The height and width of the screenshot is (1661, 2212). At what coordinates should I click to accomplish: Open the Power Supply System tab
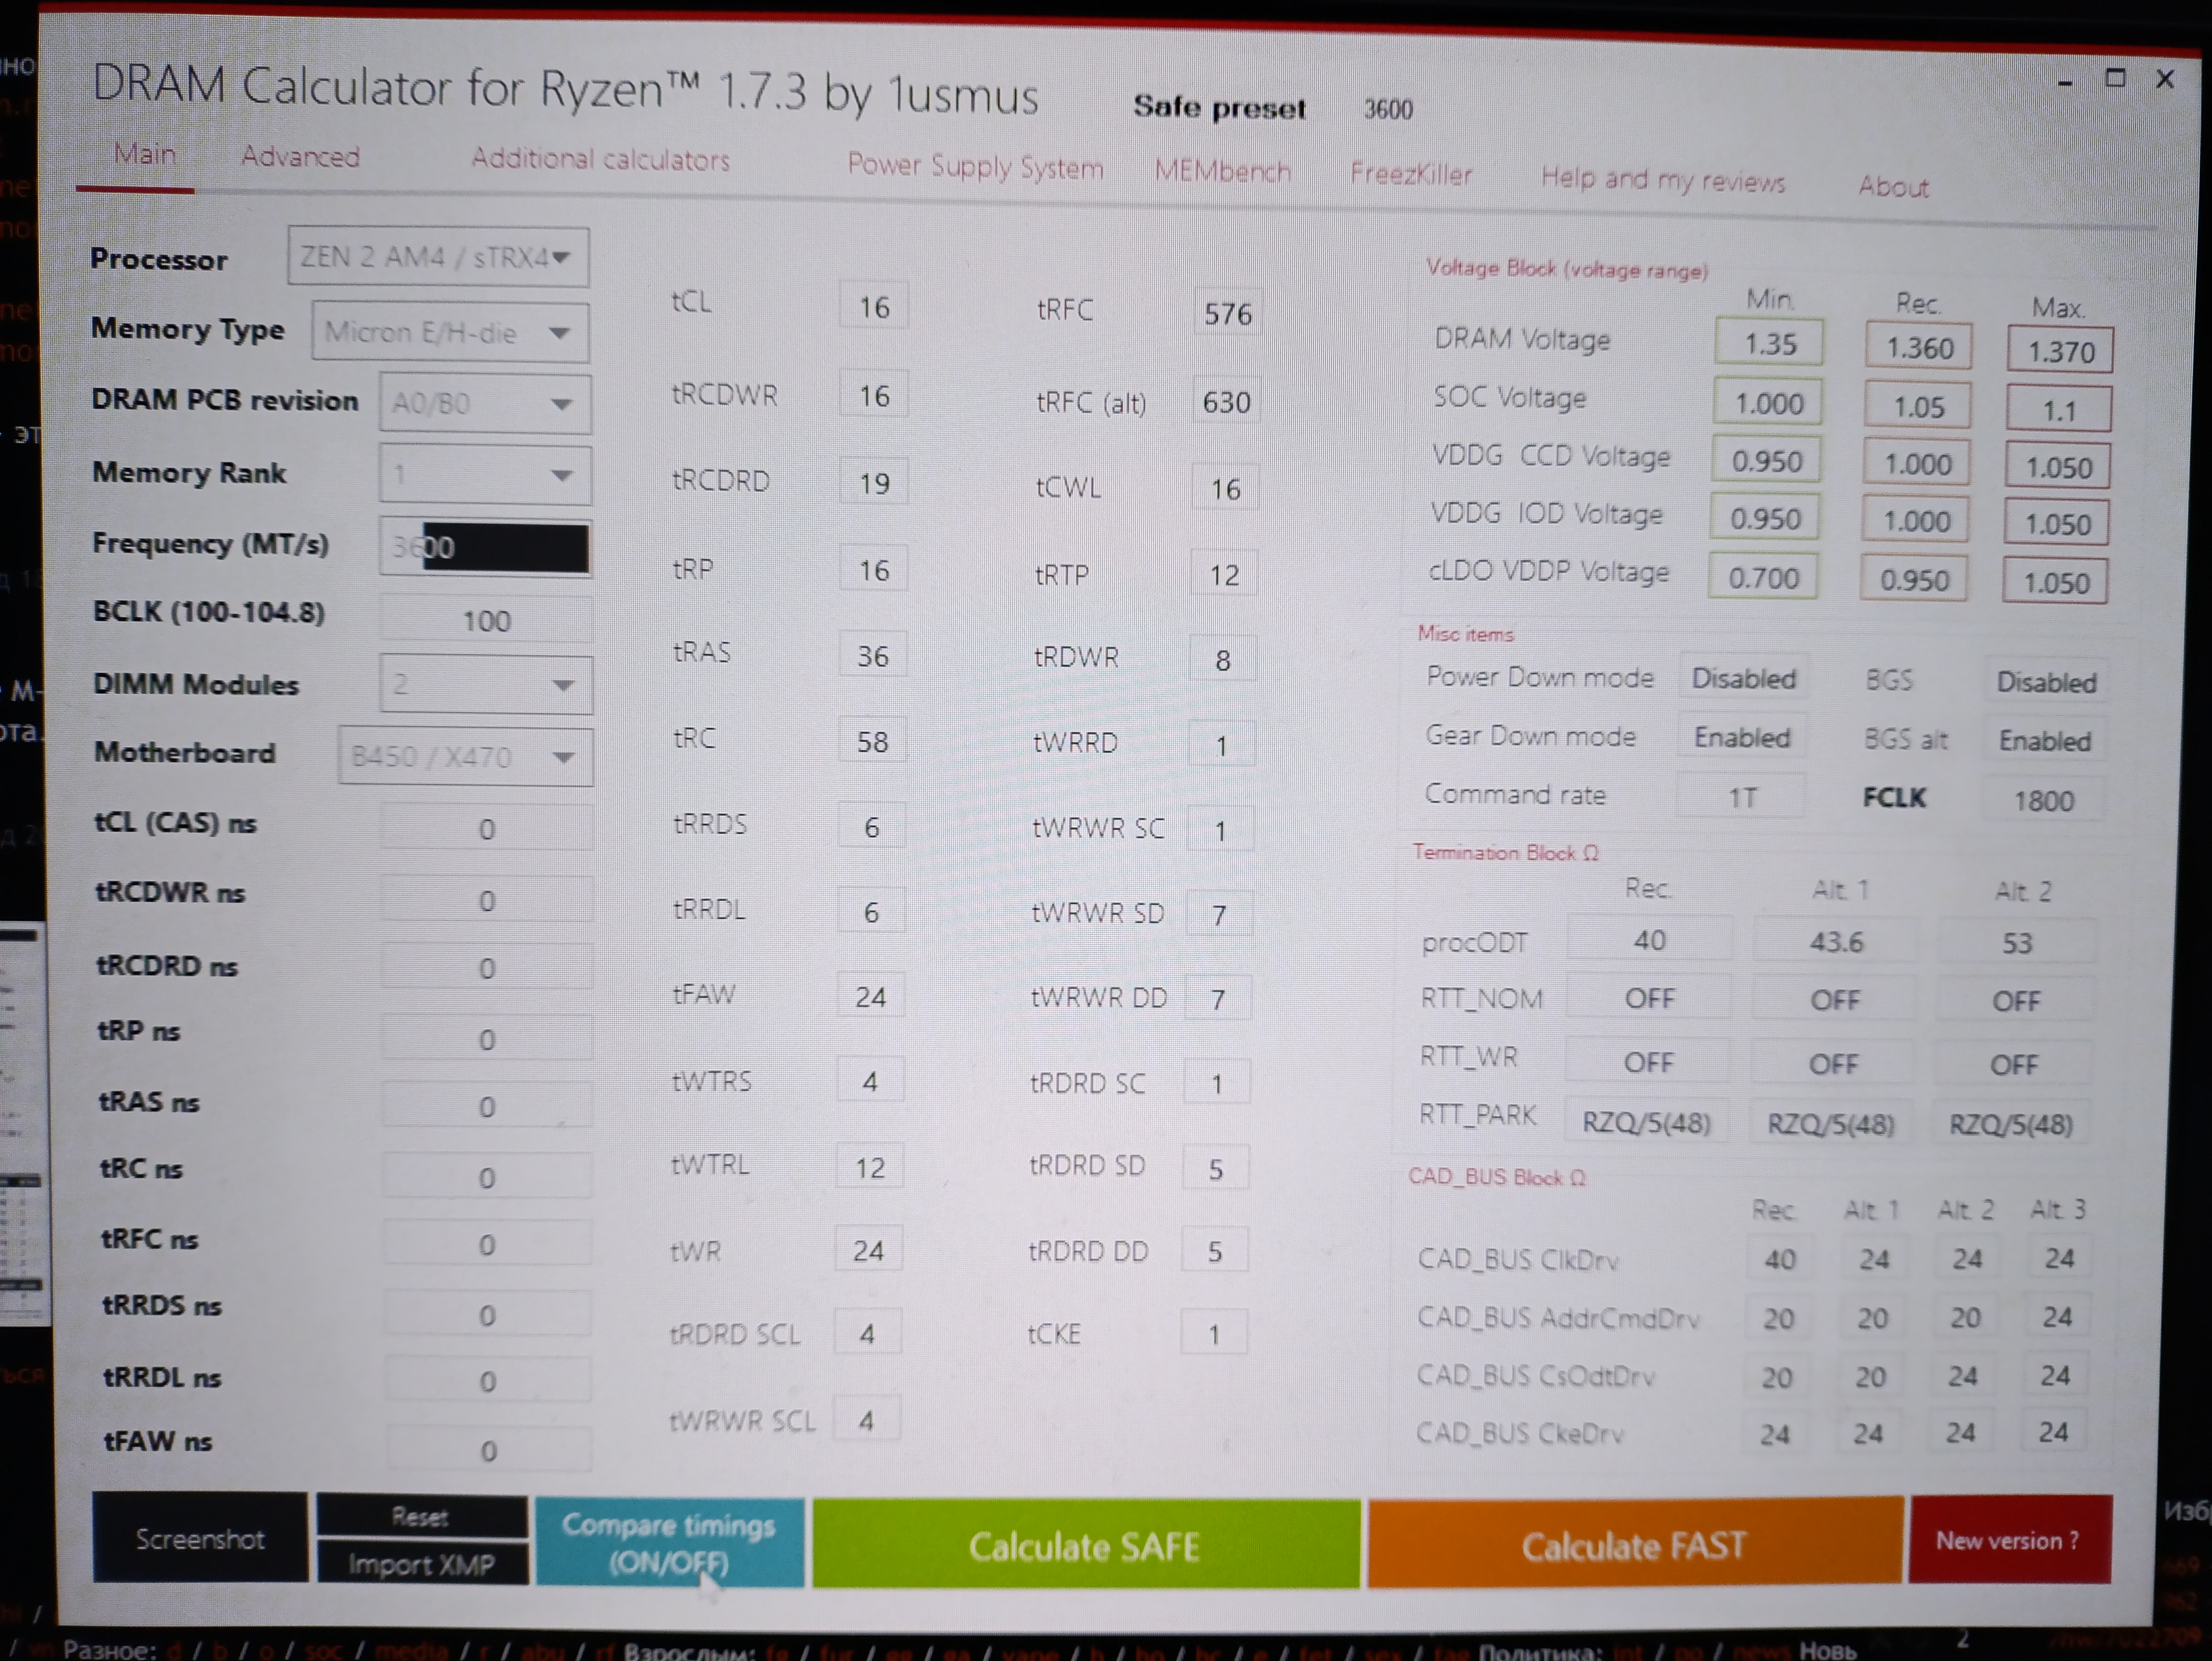[x=975, y=166]
